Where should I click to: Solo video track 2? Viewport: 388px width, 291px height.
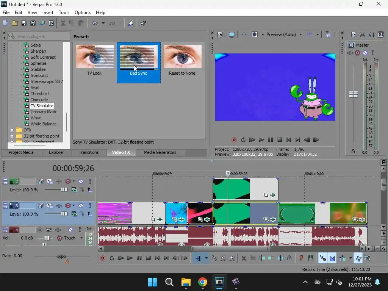coord(90,181)
